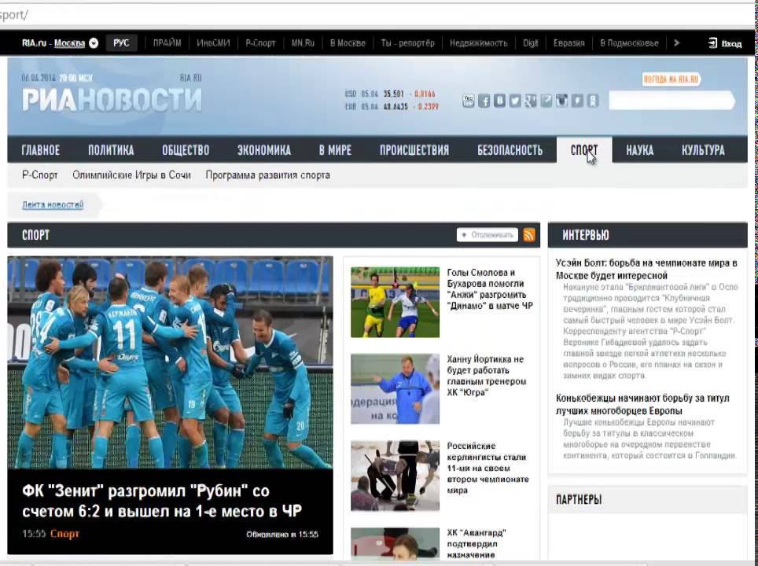The image size is (758, 566).
Task: Open Конькобежцы начинают борьбу headline
Action: (x=642, y=405)
